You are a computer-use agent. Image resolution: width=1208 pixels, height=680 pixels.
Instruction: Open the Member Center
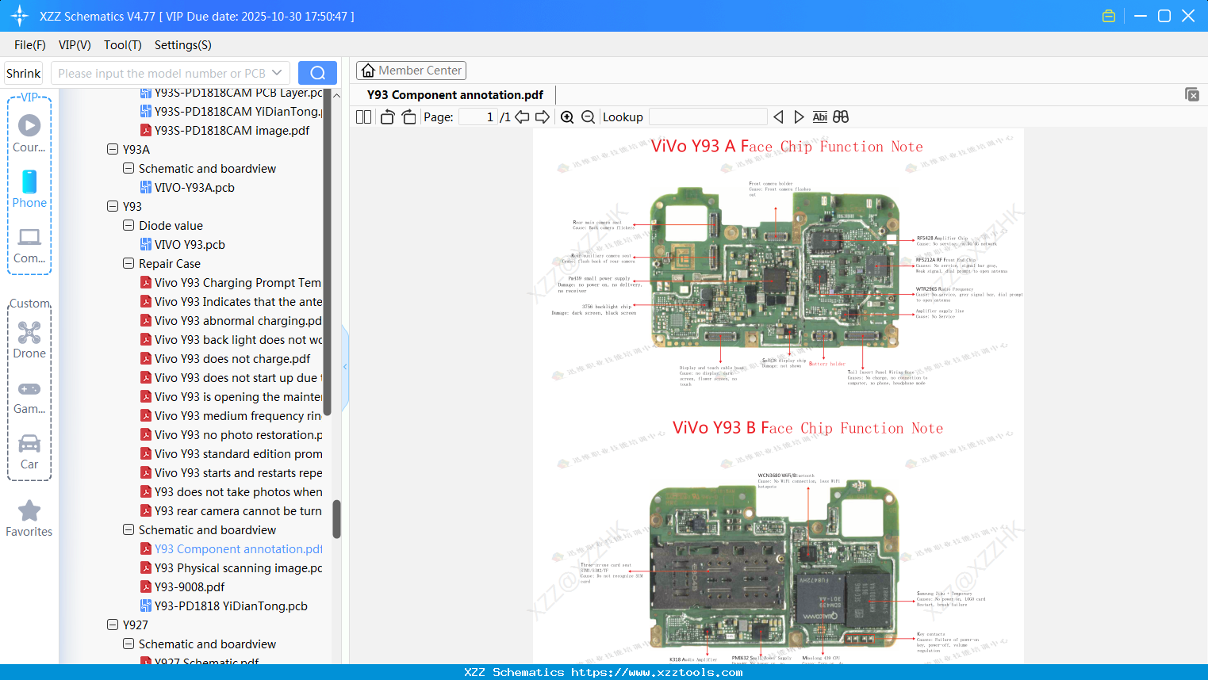click(411, 70)
